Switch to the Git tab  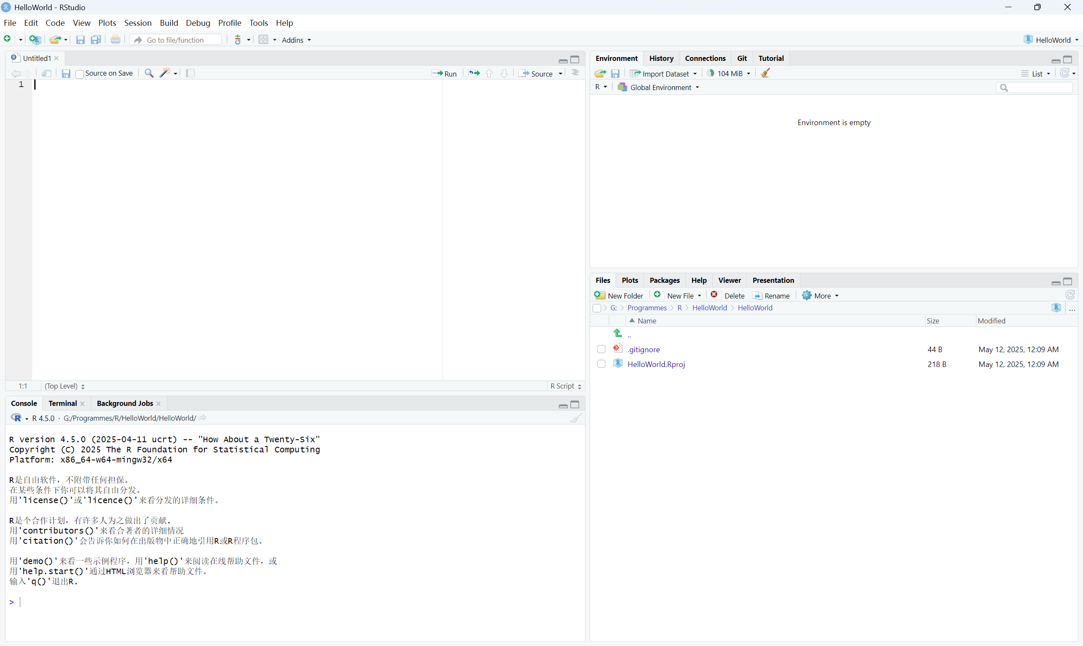(x=742, y=58)
